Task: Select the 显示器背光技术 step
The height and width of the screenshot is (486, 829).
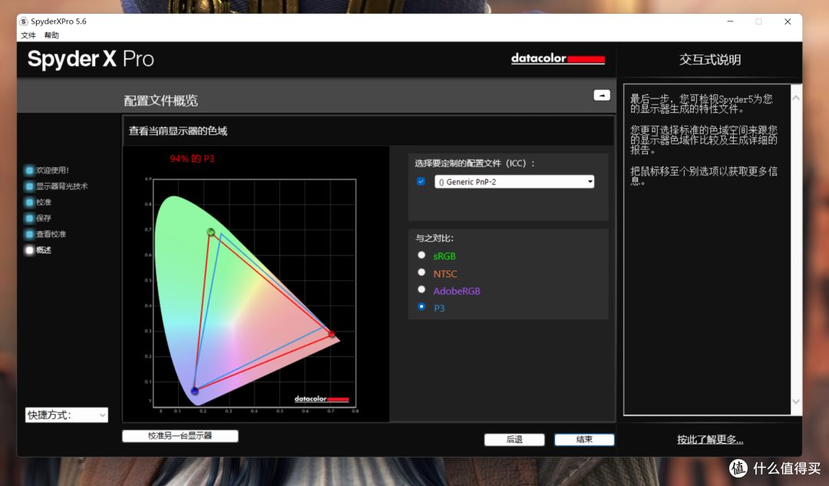Action: tap(56, 186)
